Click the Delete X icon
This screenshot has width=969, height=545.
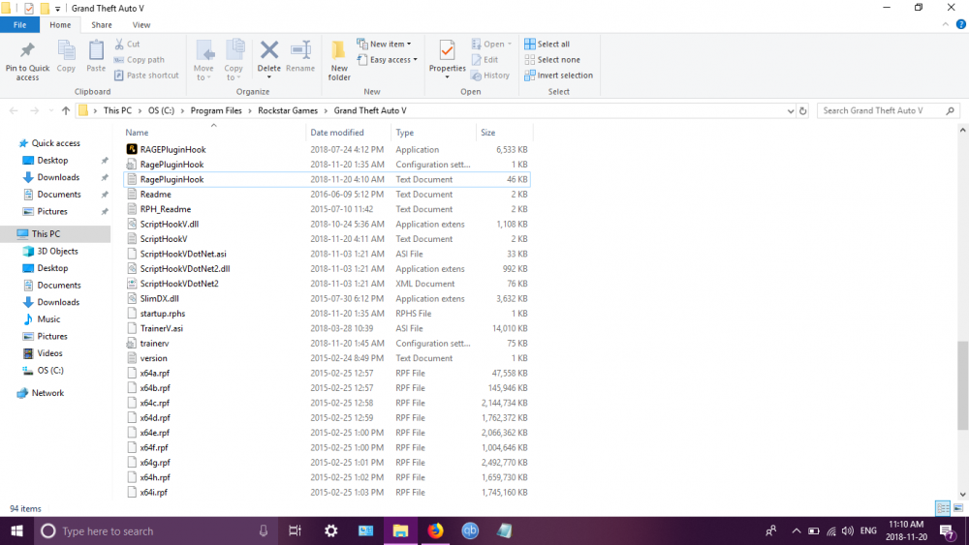click(x=268, y=50)
